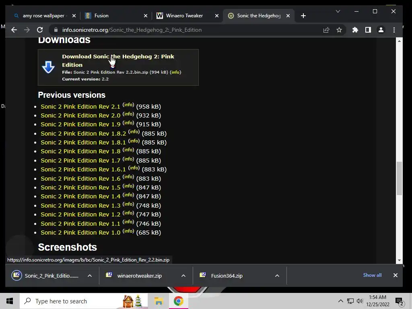Open the tab search dropdown arrow
Screen dimensions: 412x309
click(x=338, y=11)
